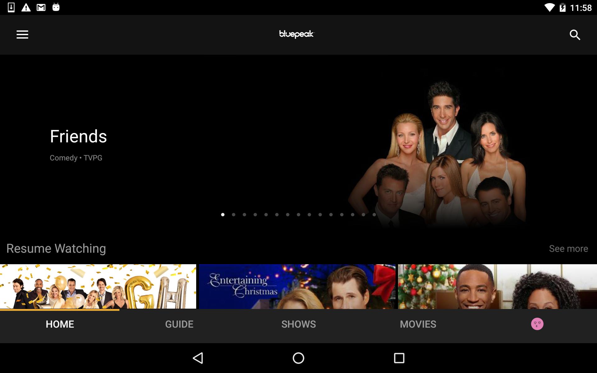Viewport: 597px width, 373px height.
Task: Tap Android home circle button
Action: pyautogui.click(x=298, y=358)
